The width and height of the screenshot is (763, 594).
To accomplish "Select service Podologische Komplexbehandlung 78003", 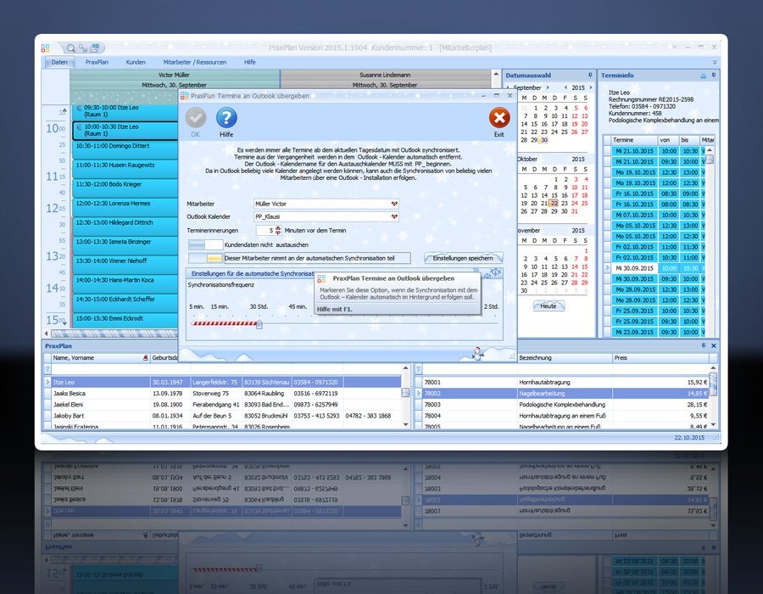I will point(565,405).
